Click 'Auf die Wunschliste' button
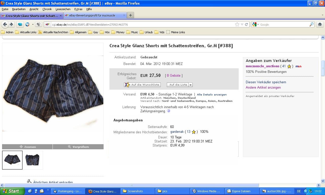This screenshot has width=325, height=195. [142, 85]
